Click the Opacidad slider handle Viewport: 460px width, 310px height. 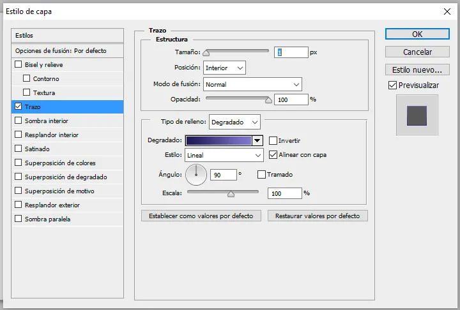click(x=268, y=100)
